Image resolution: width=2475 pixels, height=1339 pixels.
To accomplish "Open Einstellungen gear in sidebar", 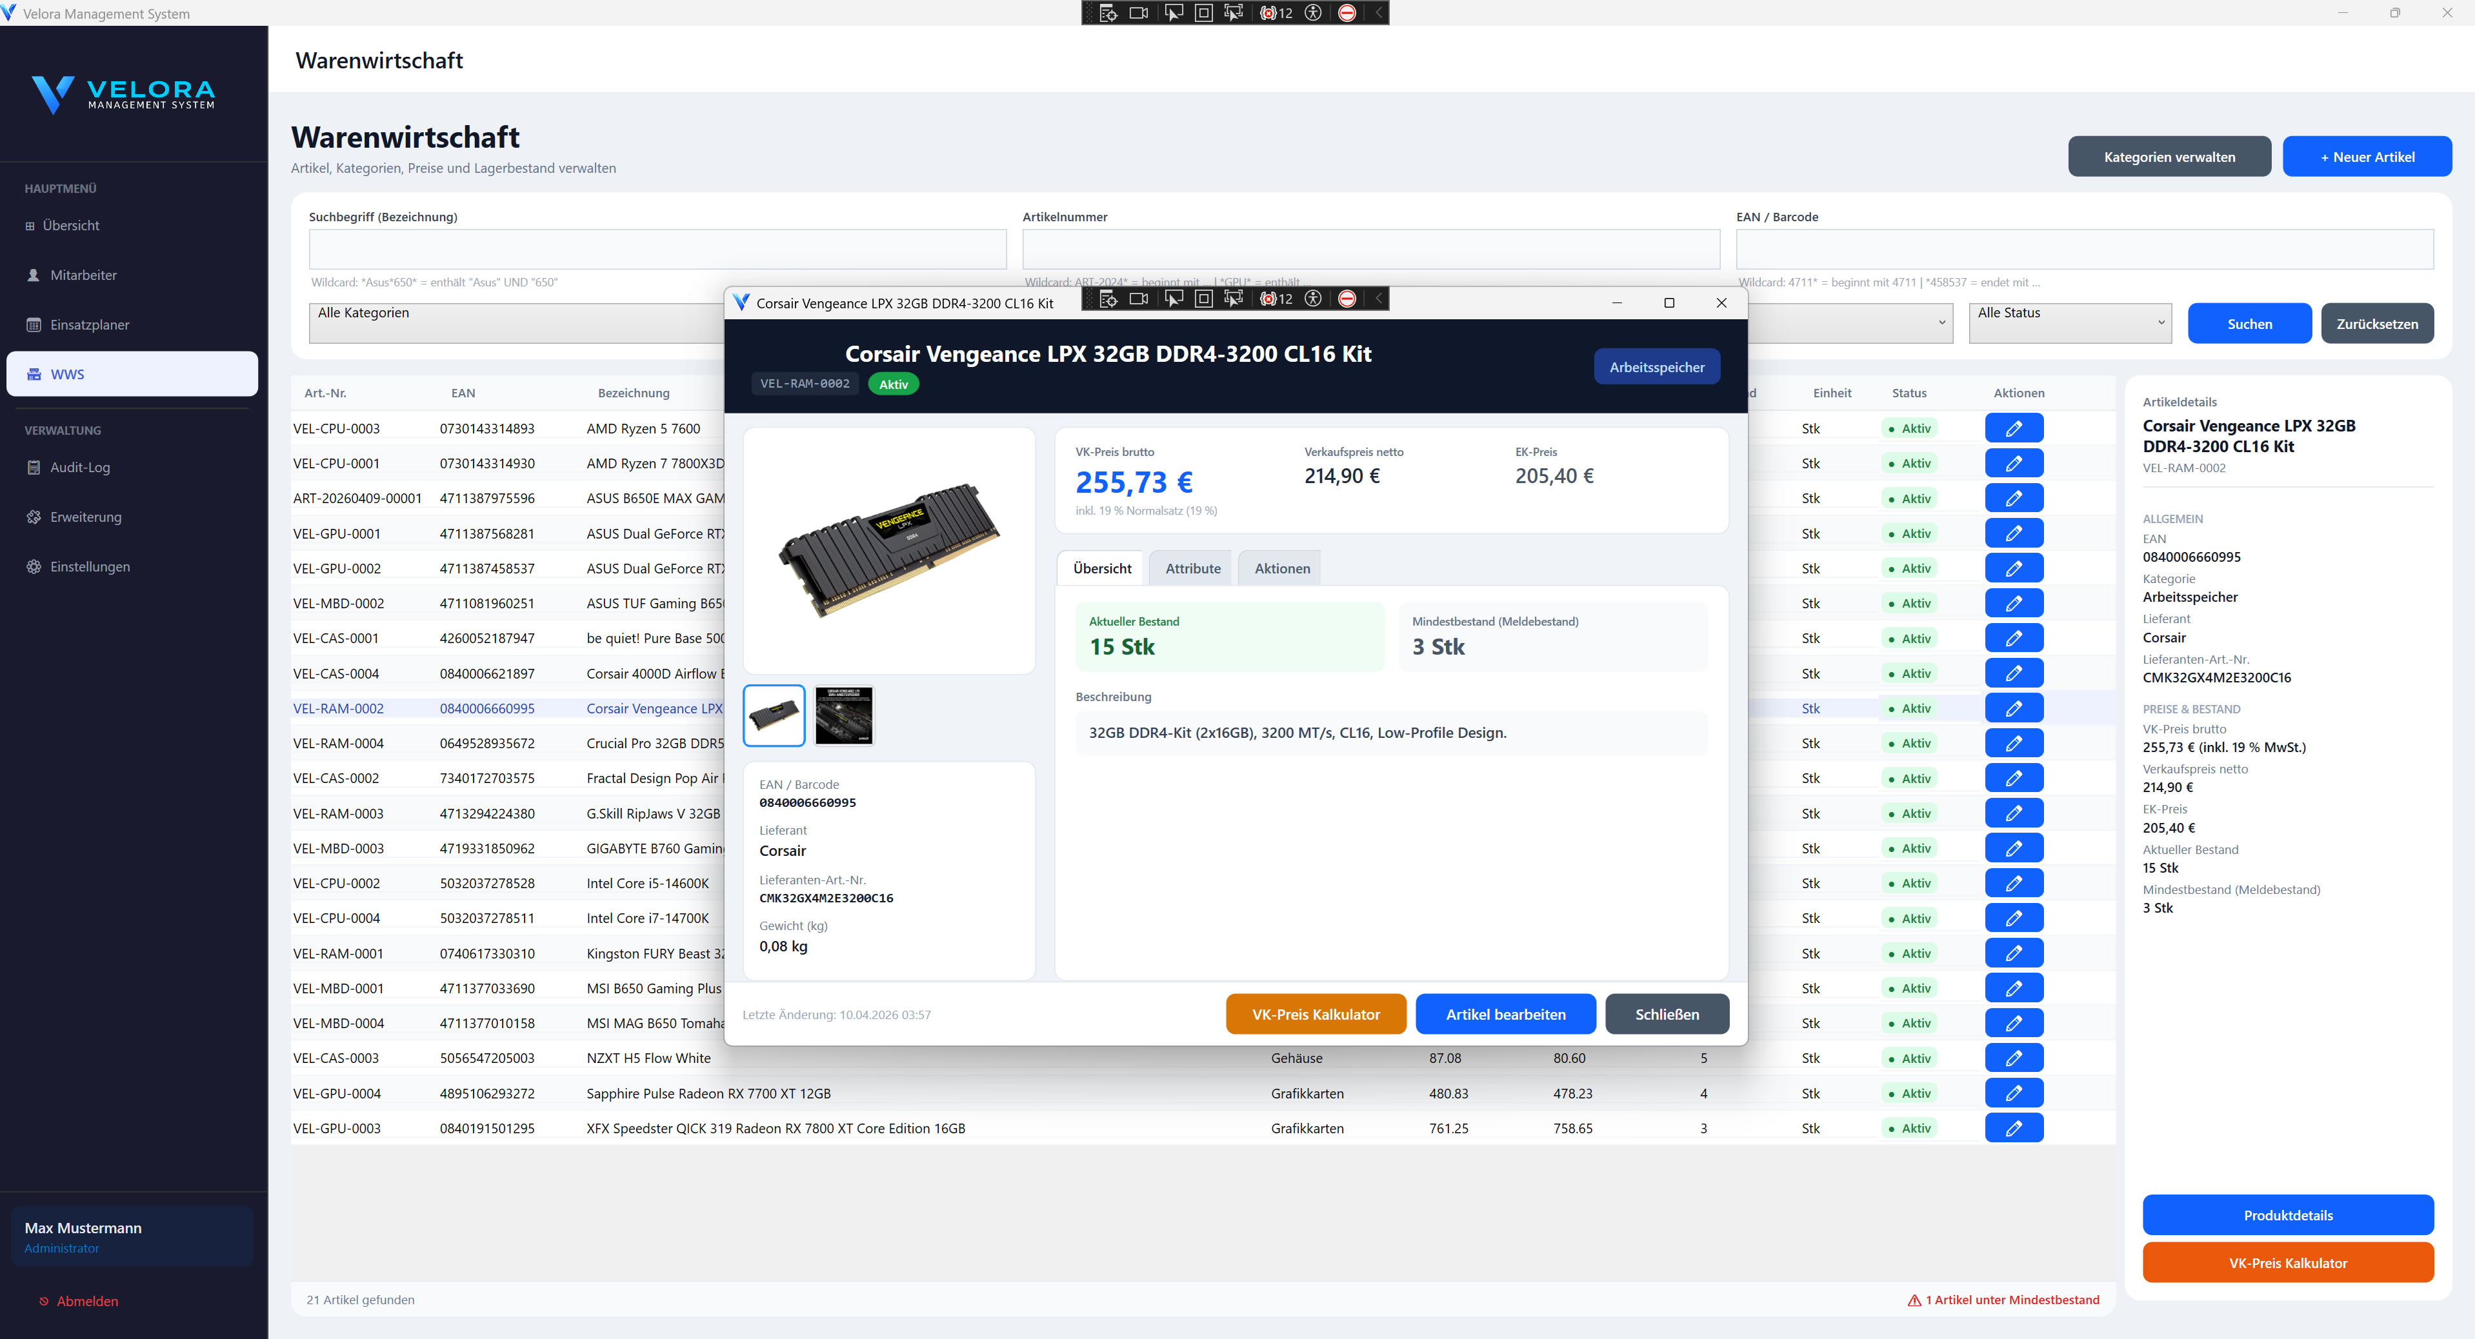I will (89, 567).
